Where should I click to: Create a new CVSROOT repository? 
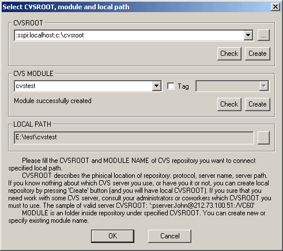click(258, 54)
